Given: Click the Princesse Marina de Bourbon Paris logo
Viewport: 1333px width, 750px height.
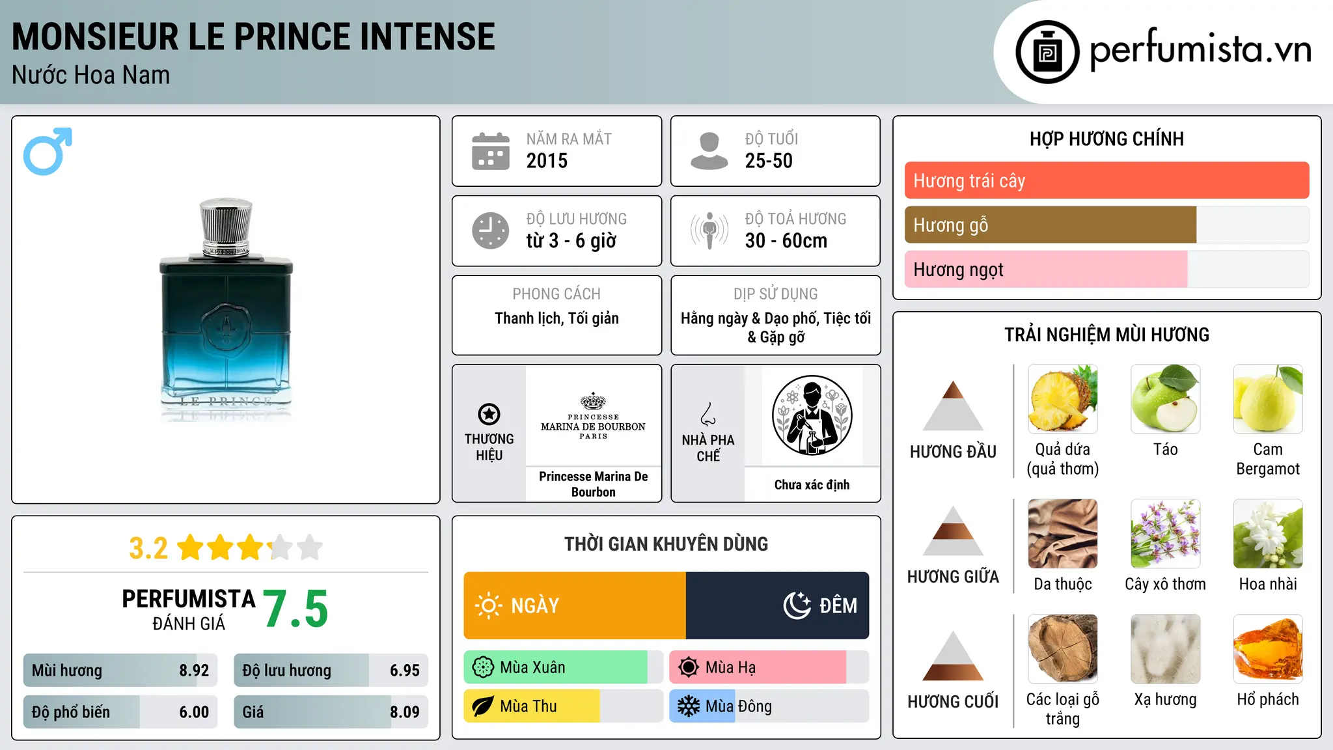Looking at the screenshot, I should coord(593,417).
